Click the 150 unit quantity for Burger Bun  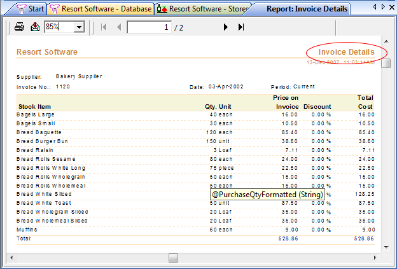[x=218, y=141]
